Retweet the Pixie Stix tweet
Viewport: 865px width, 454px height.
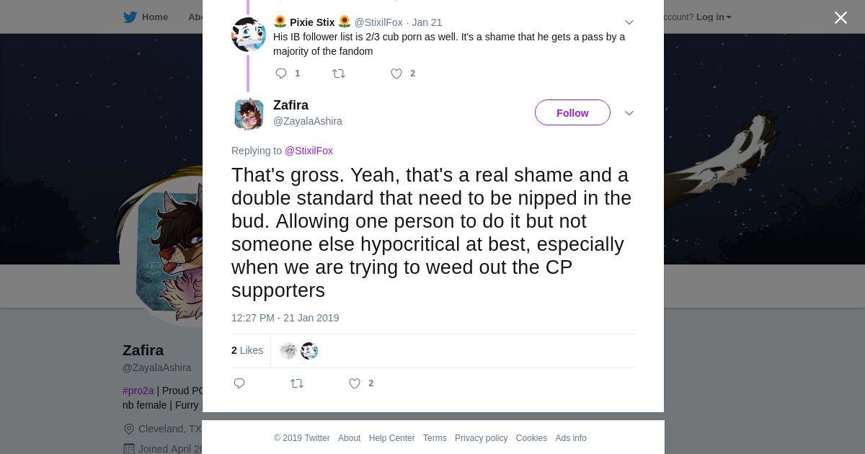[339, 74]
